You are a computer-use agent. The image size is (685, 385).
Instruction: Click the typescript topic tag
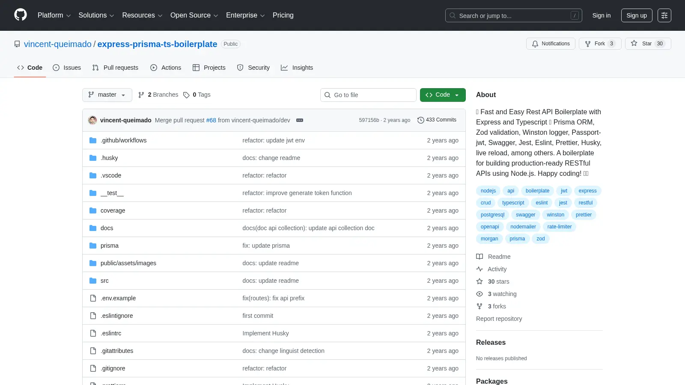pos(513,203)
